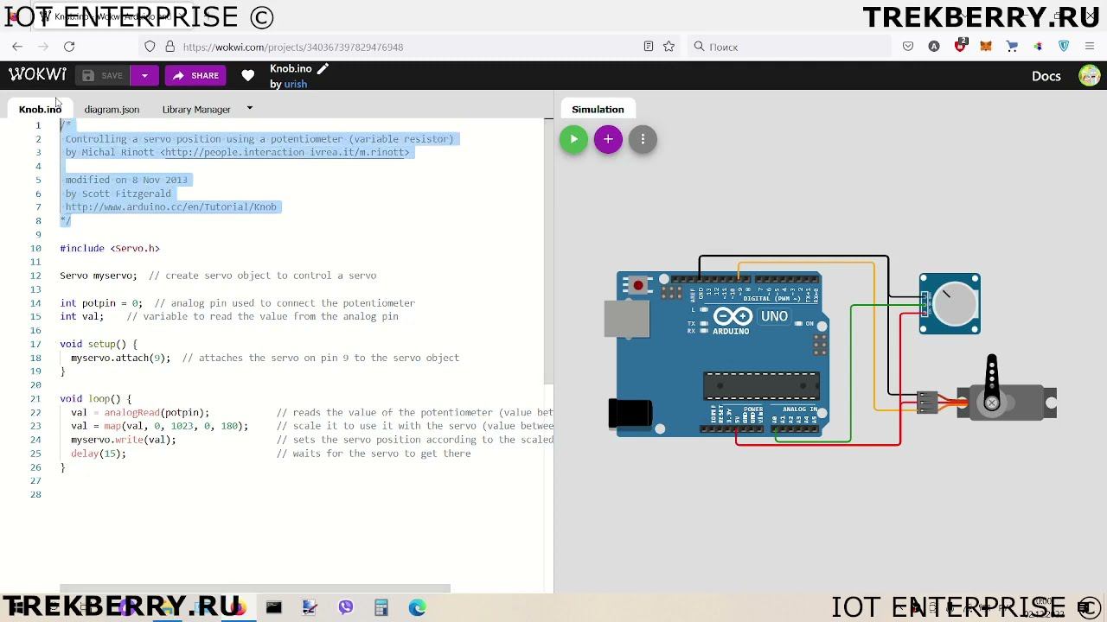Bookmark this page with the star icon
This screenshot has width=1107, height=622.
[x=669, y=47]
